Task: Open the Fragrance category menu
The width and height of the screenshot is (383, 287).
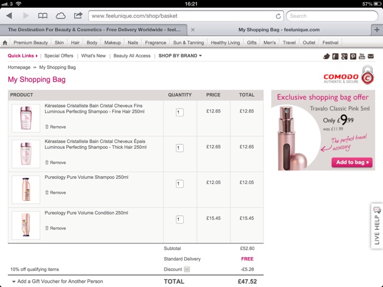Action: tap(156, 42)
